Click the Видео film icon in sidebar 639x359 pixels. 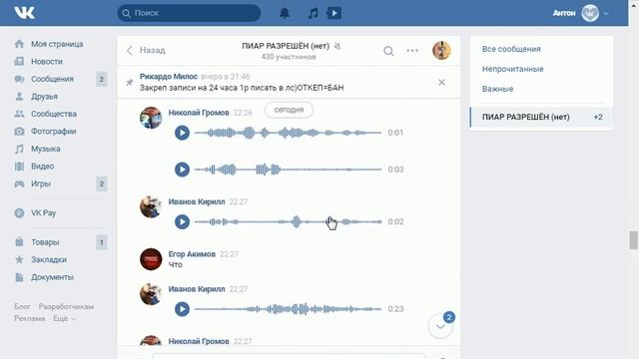click(19, 167)
